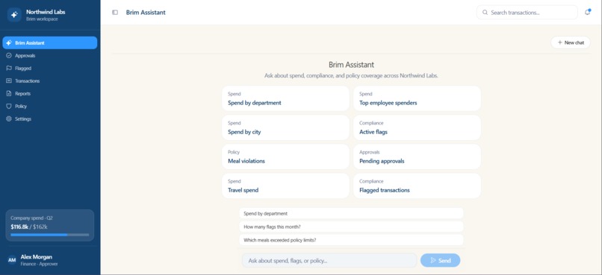Open Reports from sidebar
Viewport: 602px width, 275px height.
pos(49,93)
